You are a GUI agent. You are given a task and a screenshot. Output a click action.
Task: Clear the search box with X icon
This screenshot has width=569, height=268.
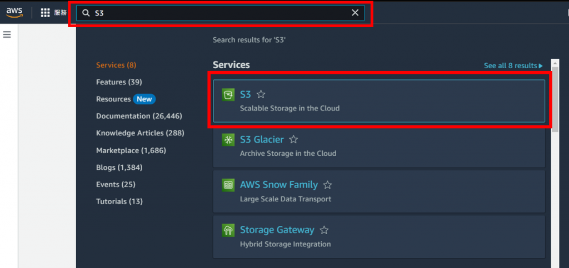tap(355, 13)
